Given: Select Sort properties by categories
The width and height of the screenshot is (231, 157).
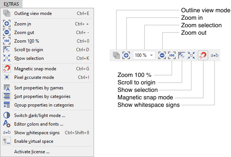Looking at the screenshot, I should (42, 96).
